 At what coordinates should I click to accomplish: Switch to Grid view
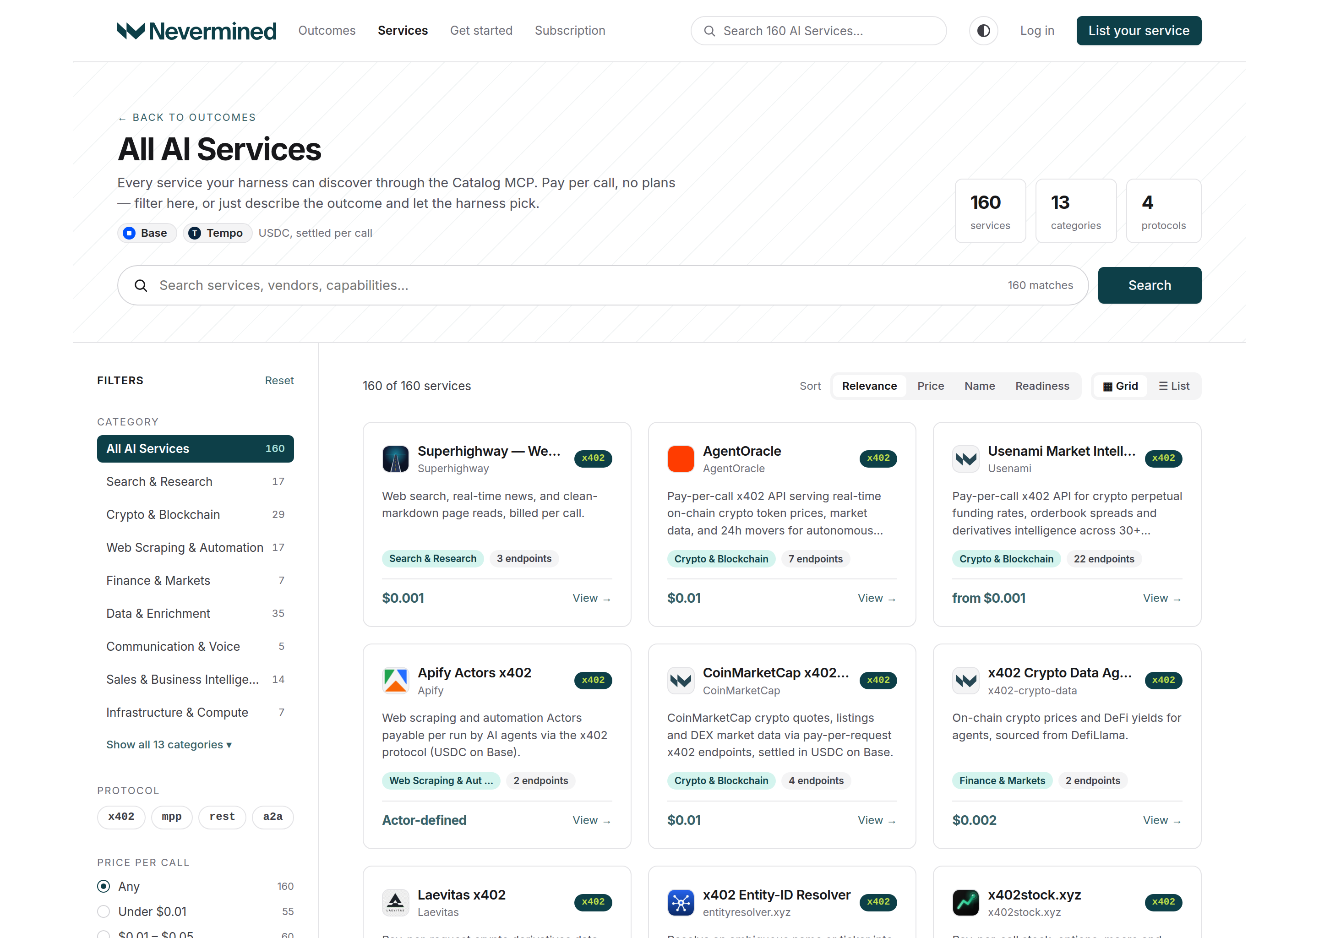[x=1120, y=386]
